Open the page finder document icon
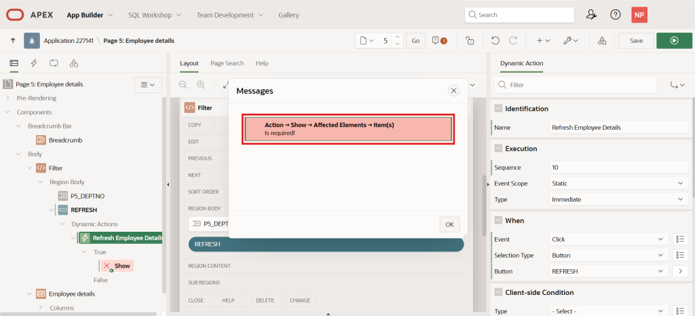 coord(367,41)
